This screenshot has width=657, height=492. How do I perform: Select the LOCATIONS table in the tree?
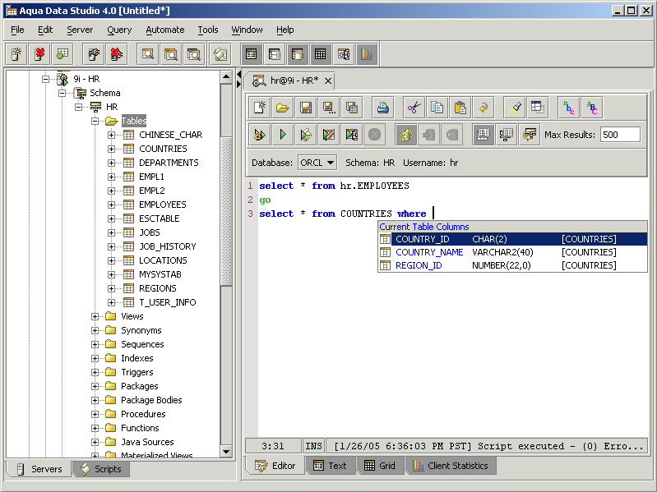pyautogui.click(x=163, y=260)
